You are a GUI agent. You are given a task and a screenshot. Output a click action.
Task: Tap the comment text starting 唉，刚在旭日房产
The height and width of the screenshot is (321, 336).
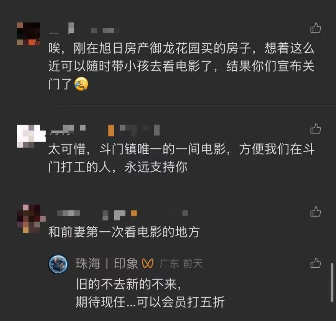[x=181, y=66]
